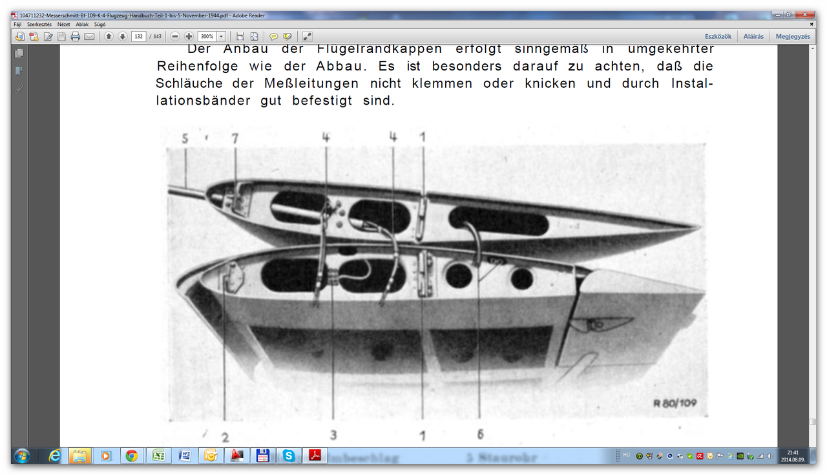Open the sign or edit document tool
Viewport: 827px width, 475px height.
click(x=48, y=37)
